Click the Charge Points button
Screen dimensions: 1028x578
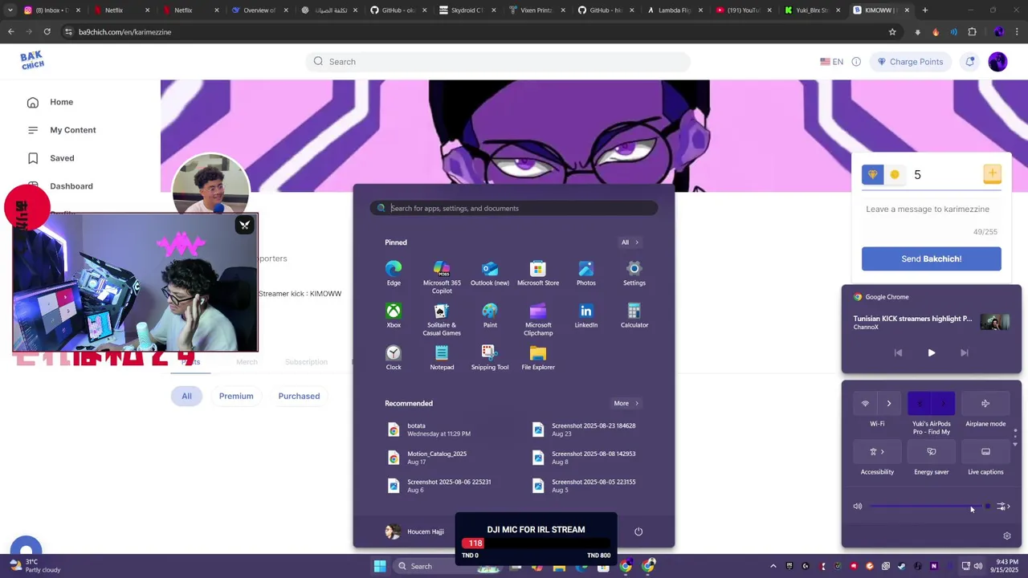[x=910, y=62]
